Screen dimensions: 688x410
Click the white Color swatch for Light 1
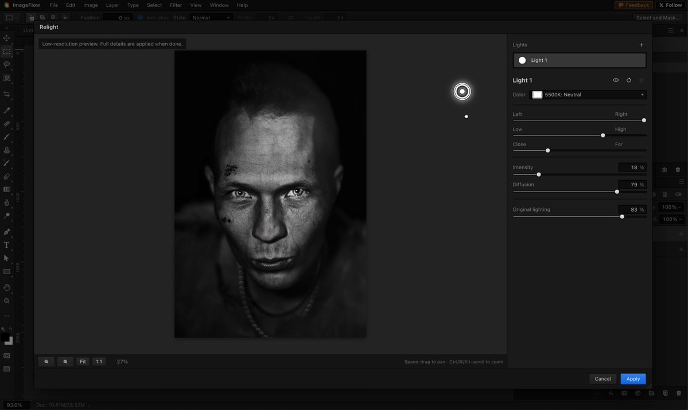point(537,95)
